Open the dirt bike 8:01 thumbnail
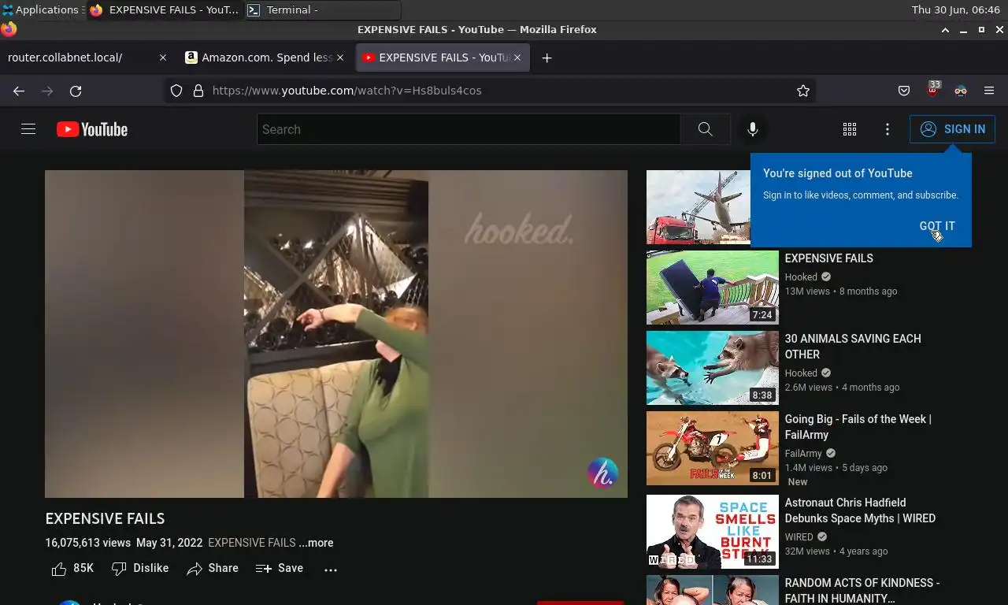This screenshot has height=605, width=1008. tap(713, 448)
